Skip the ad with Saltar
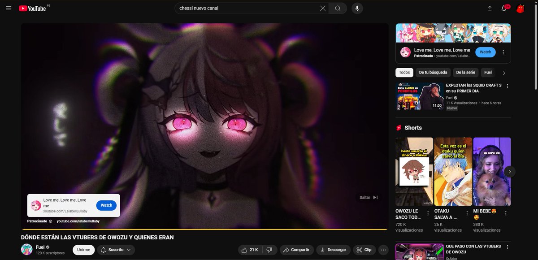538x260 pixels. [369, 197]
